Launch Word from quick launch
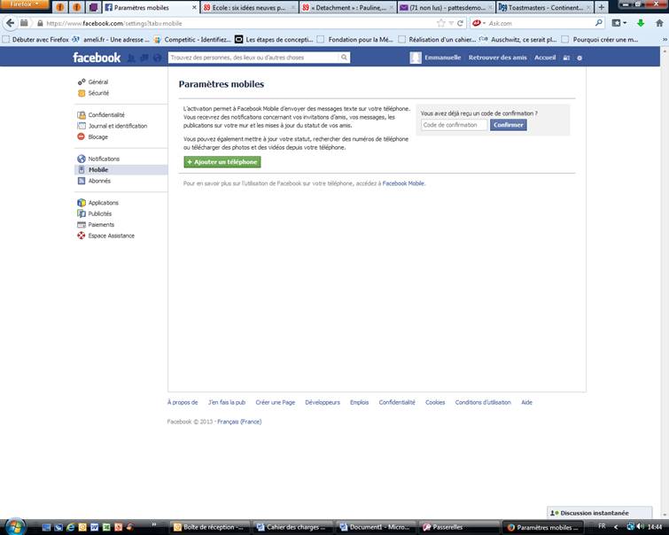This screenshot has height=535, width=669. (94, 527)
